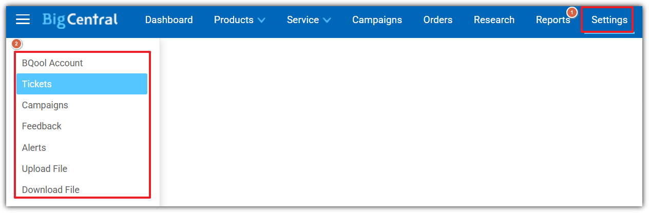
Task: Open Campaigns settings in the sidebar
Action: pyautogui.click(x=45, y=105)
